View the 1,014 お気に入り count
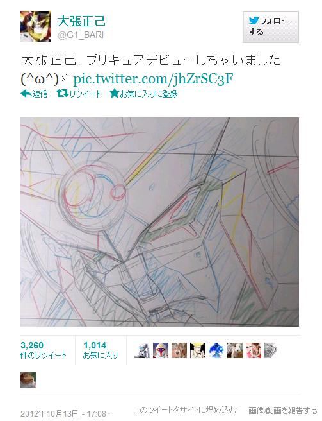This screenshot has width=322, height=421. (101, 350)
